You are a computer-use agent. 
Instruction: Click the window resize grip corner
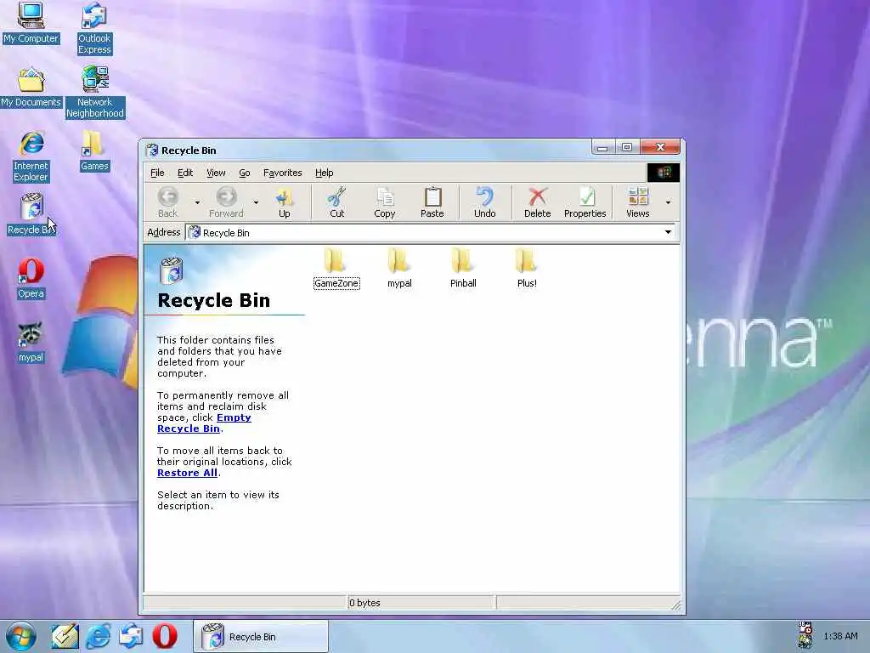pyautogui.click(x=675, y=605)
